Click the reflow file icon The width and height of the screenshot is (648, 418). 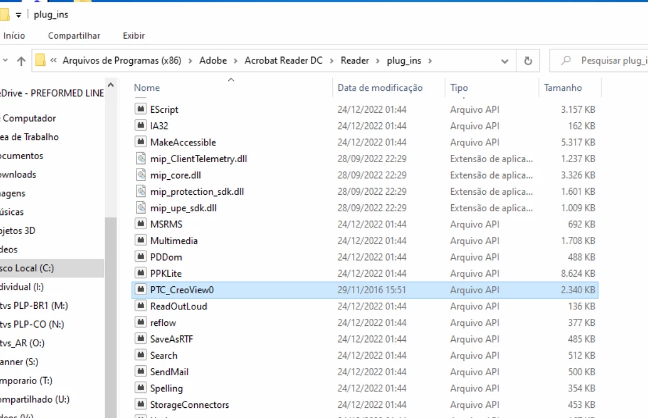click(141, 322)
